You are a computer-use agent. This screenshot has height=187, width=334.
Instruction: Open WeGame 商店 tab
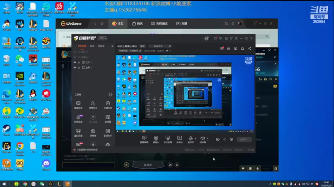pyautogui.click(x=137, y=24)
